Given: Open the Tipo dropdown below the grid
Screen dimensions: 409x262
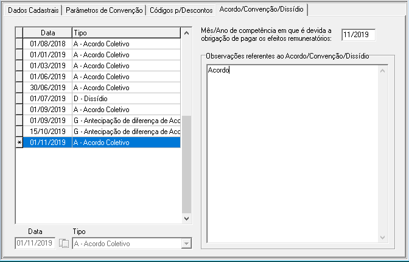Looking at the screenshot, I should [186, 244].
